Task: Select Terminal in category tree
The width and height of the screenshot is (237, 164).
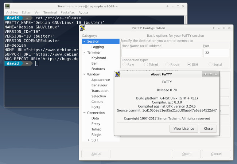Action: point(94,52)
